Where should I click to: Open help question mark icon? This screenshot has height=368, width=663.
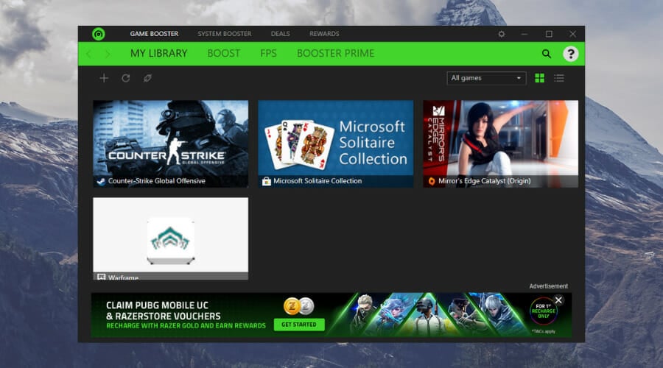coord(570,54)
